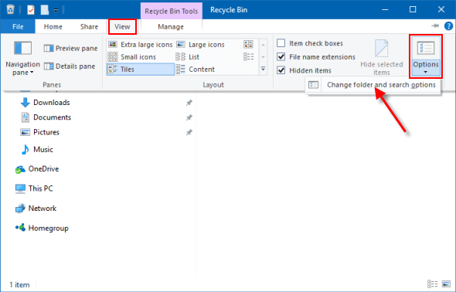
Task: Open the Options dropdown arrow
Action: coord(426,72)
